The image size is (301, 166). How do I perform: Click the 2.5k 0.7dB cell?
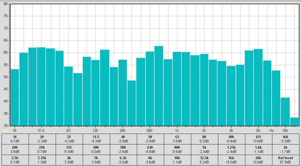tap(15, 160)
